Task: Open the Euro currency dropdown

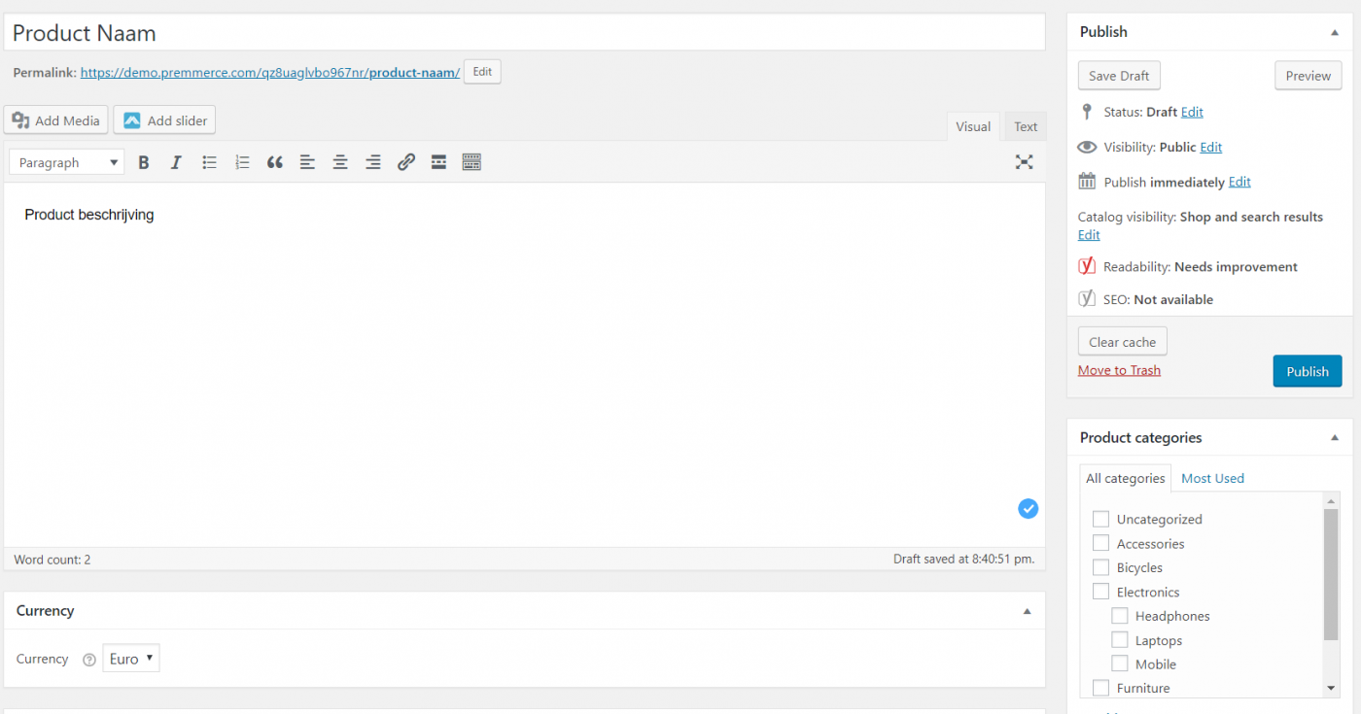Action: coord(131,659)
